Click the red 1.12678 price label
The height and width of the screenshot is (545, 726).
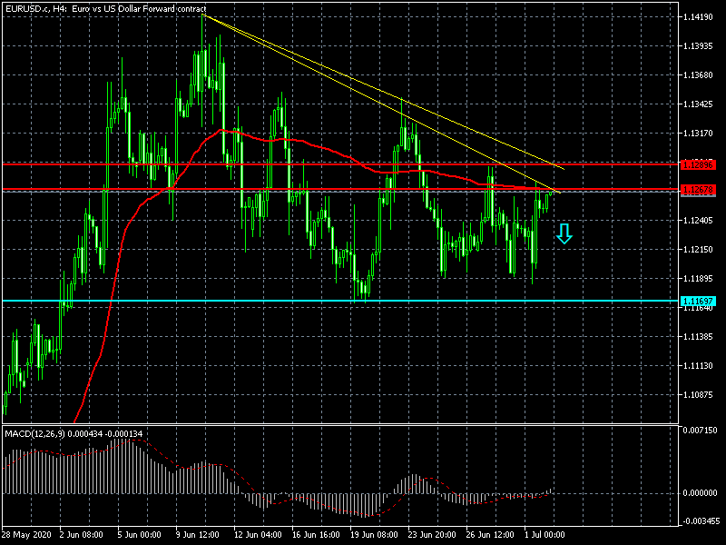point(699,189)
